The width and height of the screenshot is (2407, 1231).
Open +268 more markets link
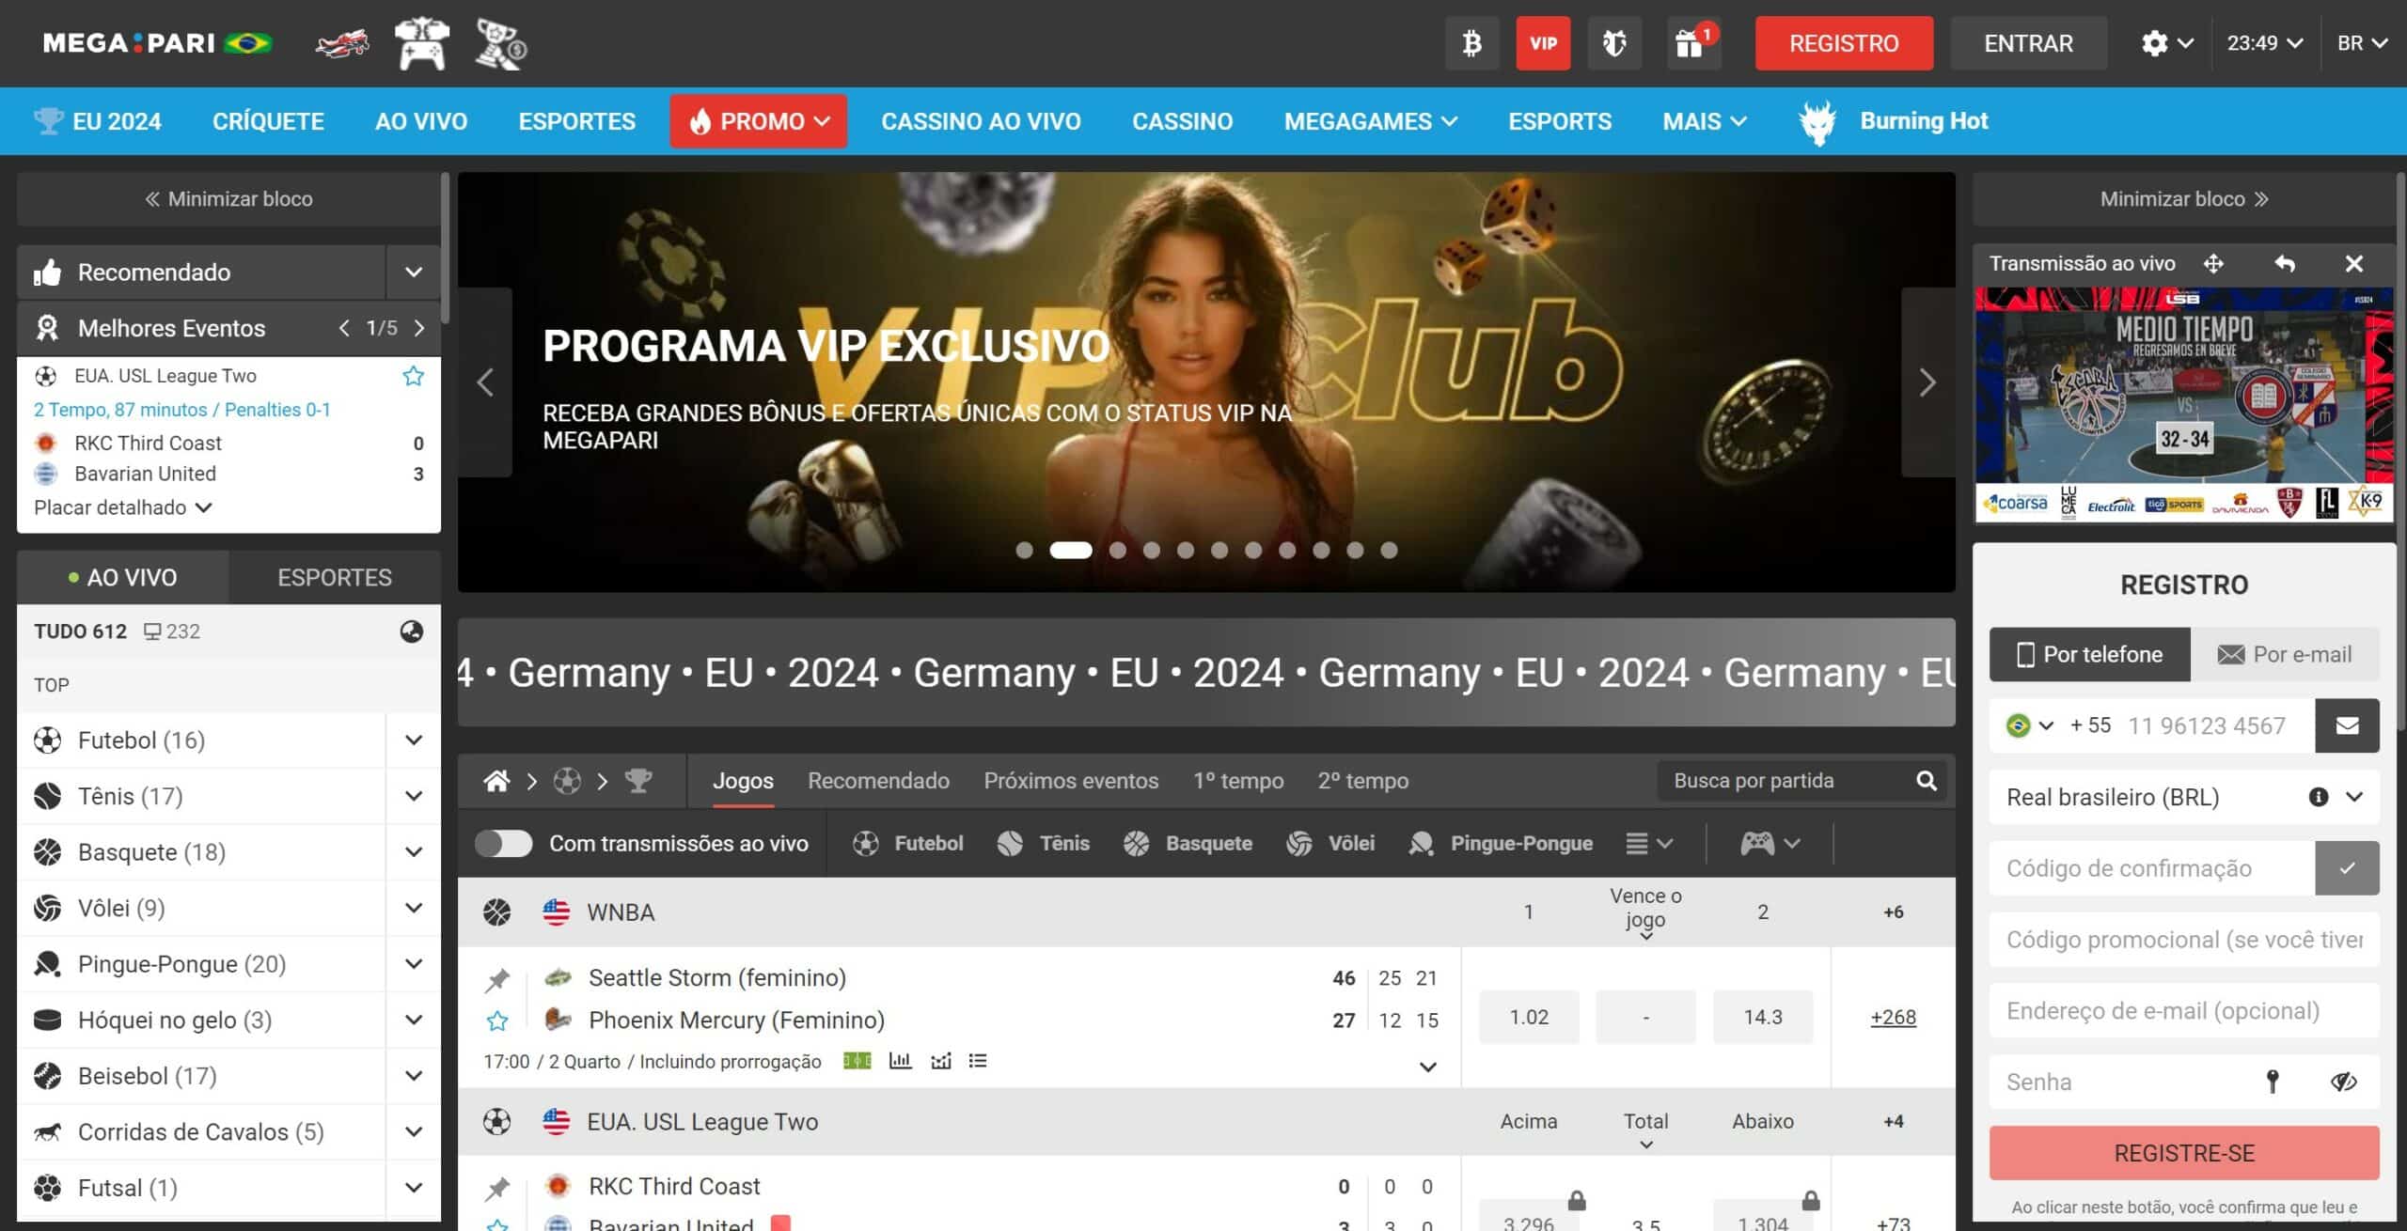coord(1893,1017)
